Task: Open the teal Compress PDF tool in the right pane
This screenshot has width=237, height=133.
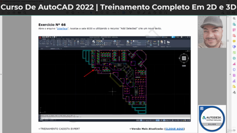Action: [234, 58]
